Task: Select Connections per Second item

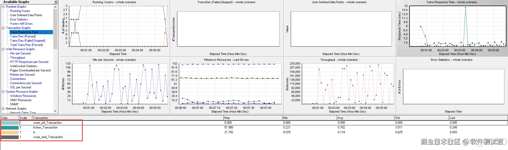Action: coord(26,83)
